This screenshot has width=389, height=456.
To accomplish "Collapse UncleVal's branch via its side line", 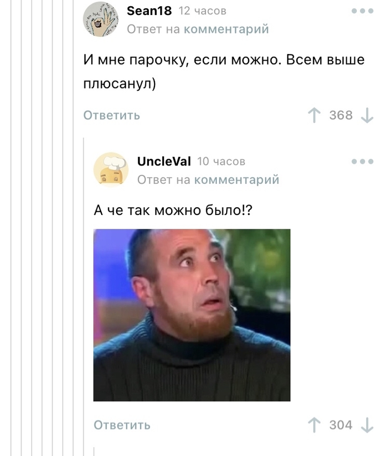I will (x=83, y=297).
